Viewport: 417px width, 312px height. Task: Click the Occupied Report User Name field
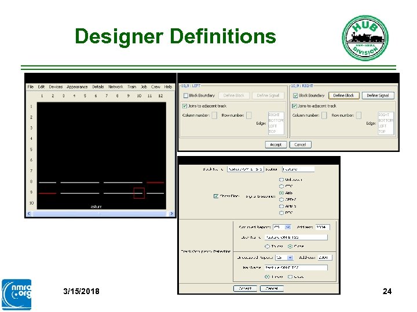click(x=297, y=237)
